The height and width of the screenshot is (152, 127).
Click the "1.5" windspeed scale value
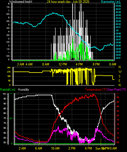point(8,49)
